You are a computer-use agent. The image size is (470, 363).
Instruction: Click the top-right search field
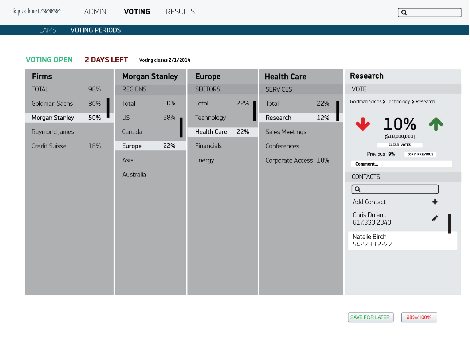click(x=430, y=13)
